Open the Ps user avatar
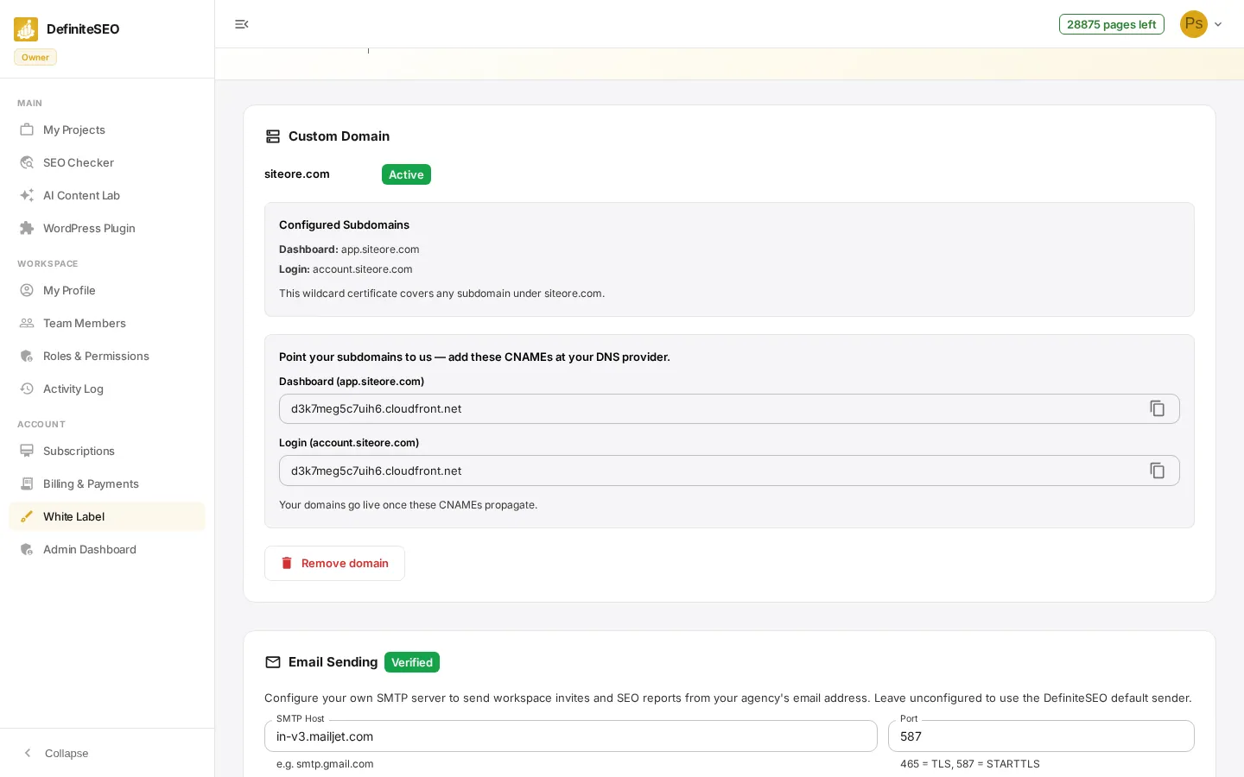Viewport: 1244px width, 777px height. pos(1194,24)
